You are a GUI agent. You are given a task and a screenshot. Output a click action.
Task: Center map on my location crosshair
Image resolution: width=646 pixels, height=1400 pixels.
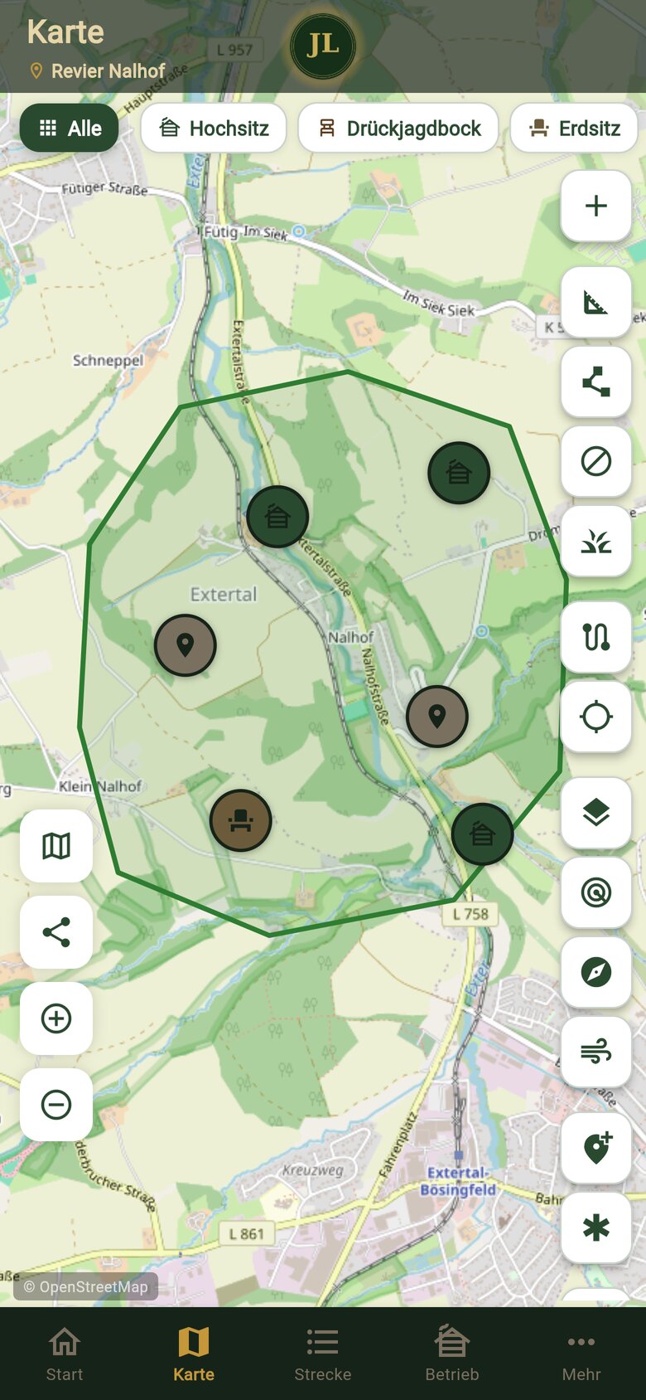pos(596,717)
